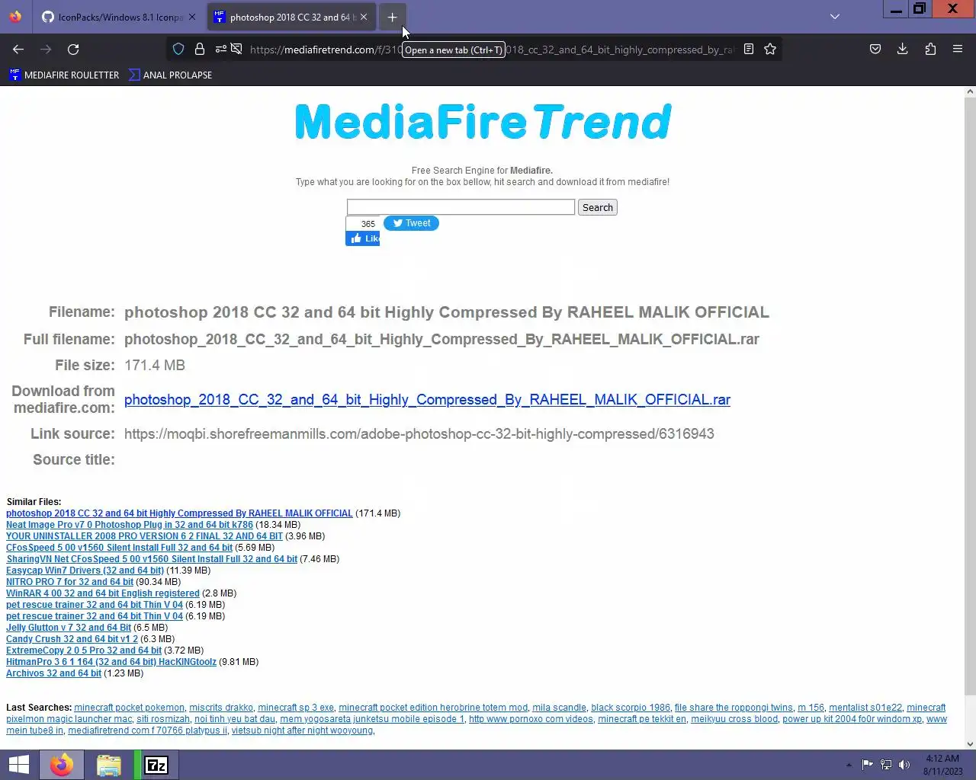
Task: Click the tracking protection shield icon
Action: (x=178, y=50)
